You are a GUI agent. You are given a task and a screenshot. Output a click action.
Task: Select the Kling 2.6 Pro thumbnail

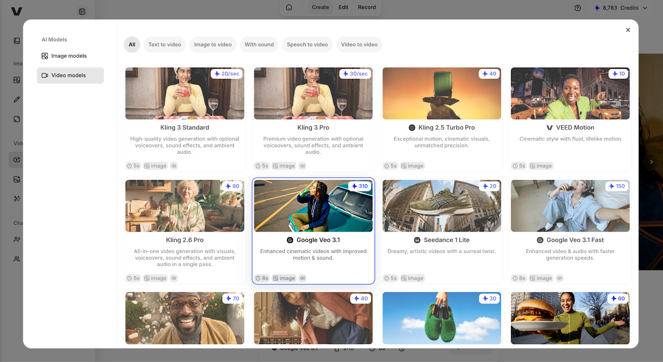click(185, 206)
